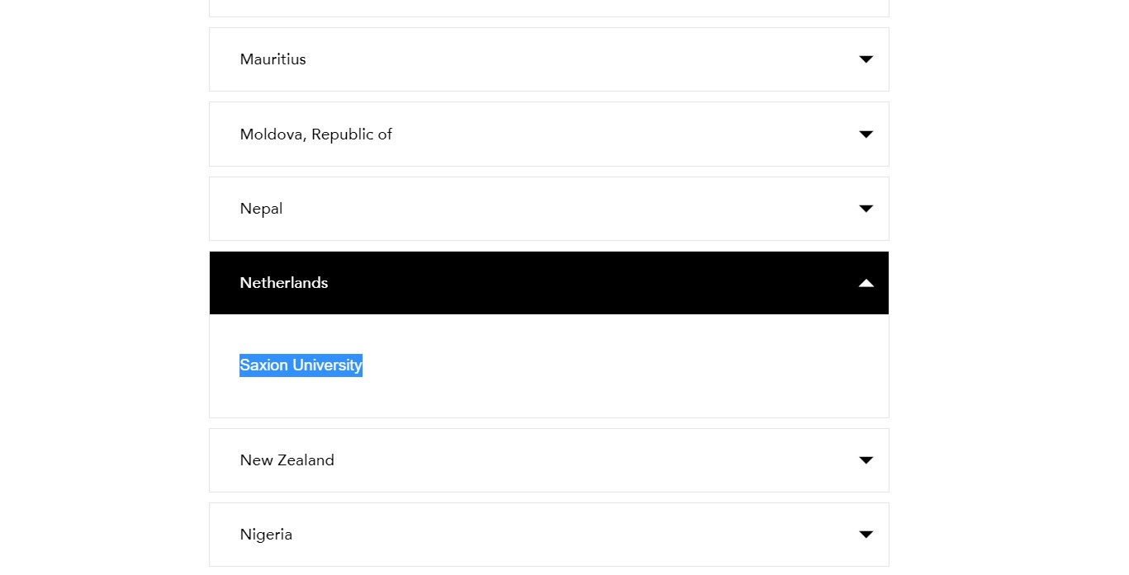Click the Netherlands heading text
1129x575 pixels.
[x=283, y=283]
